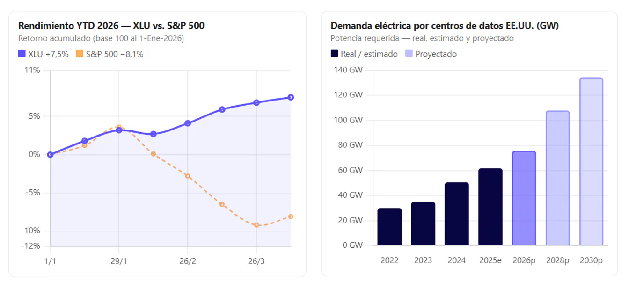Image resolution: width=636 pixels, height=281 pixels.
Task: Select the 2026p projected bar
Action: 524,198
